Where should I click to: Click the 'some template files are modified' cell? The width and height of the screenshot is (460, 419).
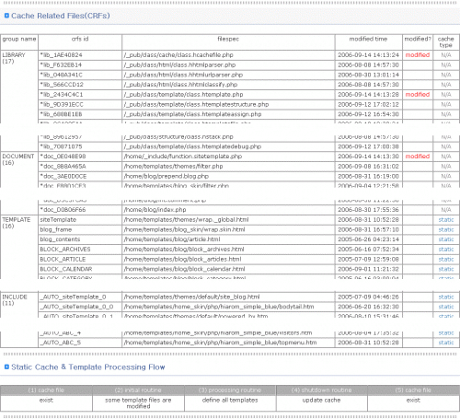(x=138, y=403)
